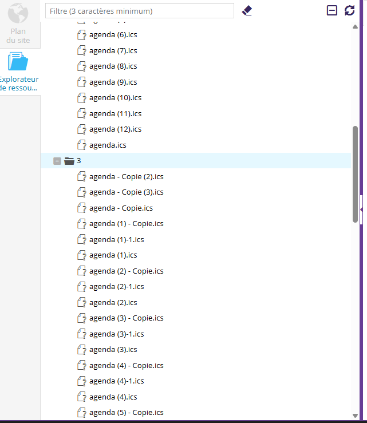The width and height of the screenshot is (367, 423).
Task: Select agenda (1)-1.ics file
Action: pyautogui.click(x=116, y=240)
